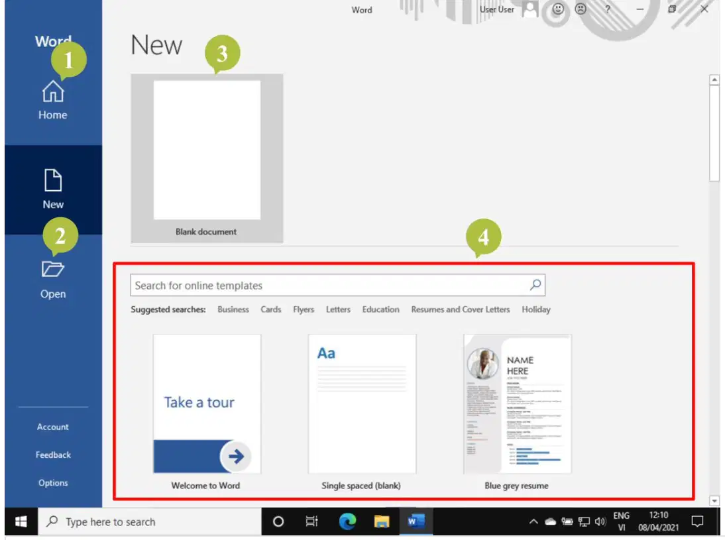Click the search magnifier for online templates
Screen dimensions: 725x540
coord(535,285)
